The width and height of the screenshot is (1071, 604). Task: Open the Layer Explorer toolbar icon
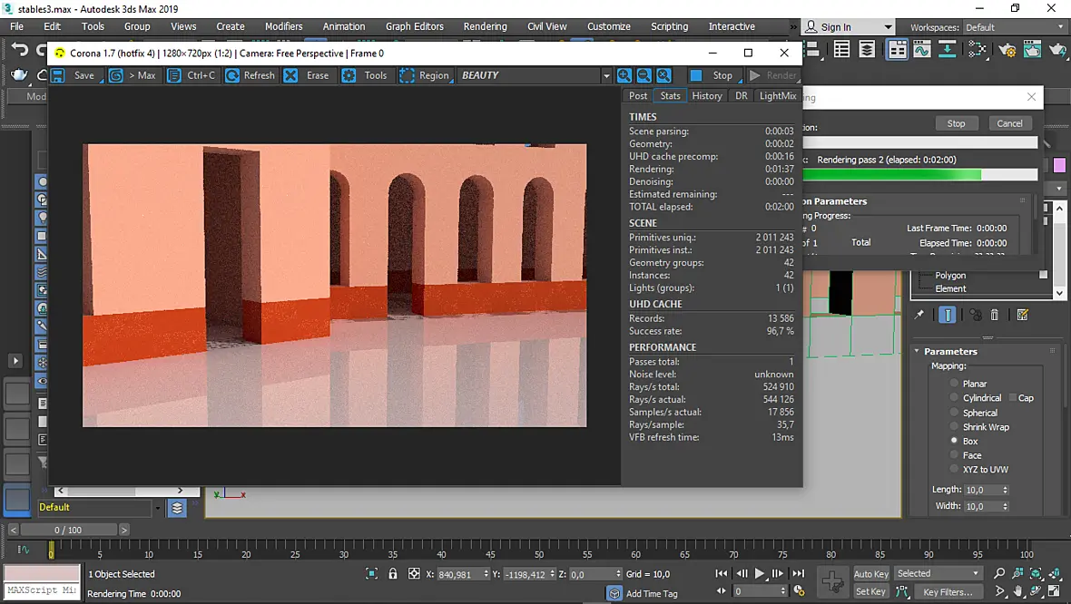point(867,50)
